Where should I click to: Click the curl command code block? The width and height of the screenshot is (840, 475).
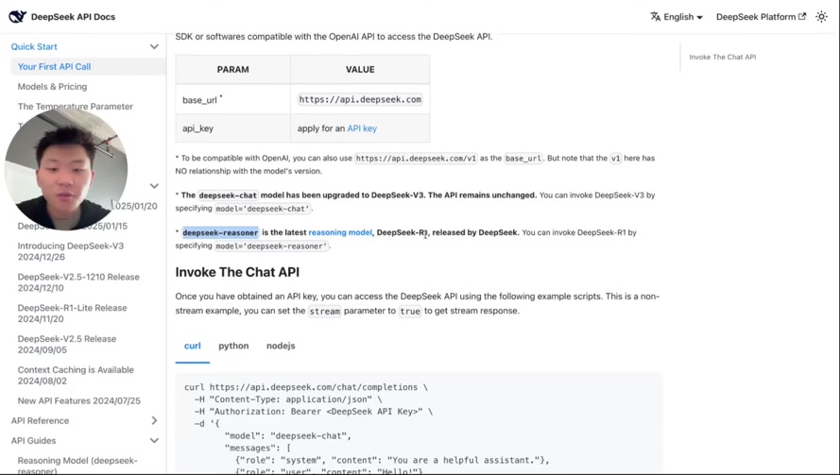(419, 424)
